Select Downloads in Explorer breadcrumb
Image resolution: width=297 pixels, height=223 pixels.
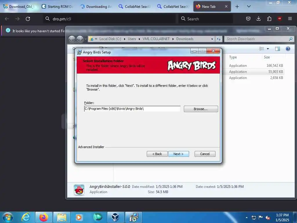tap(185, 39)
